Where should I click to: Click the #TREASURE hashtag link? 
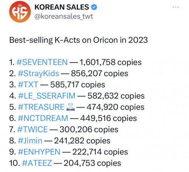click(41, 107)
